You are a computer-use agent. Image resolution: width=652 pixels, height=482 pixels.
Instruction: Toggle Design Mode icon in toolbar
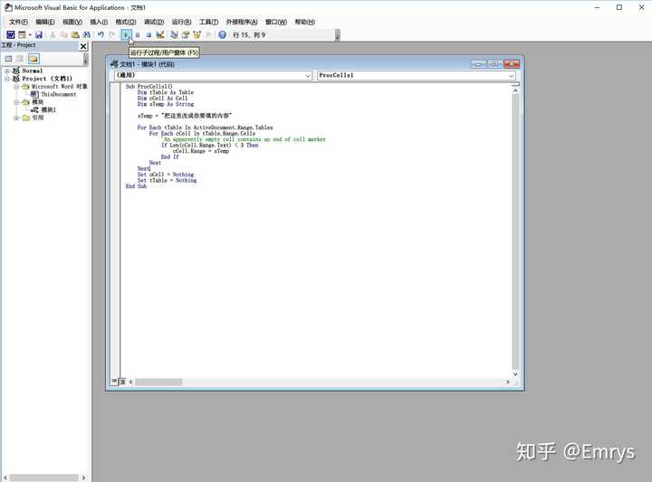click(160, 35)
